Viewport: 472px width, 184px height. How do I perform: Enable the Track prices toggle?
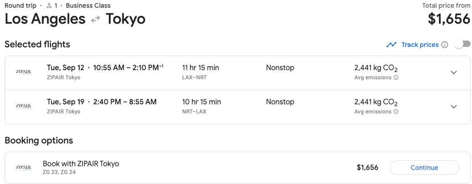click(462, 44)
